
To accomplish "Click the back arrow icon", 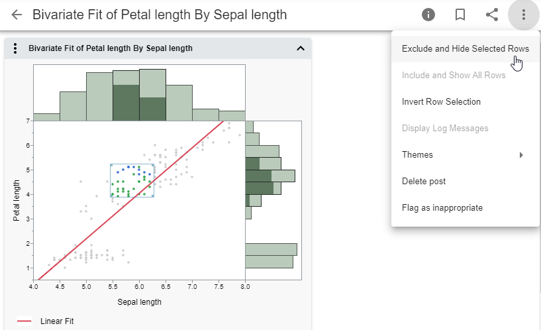I will tap(17, 15).
